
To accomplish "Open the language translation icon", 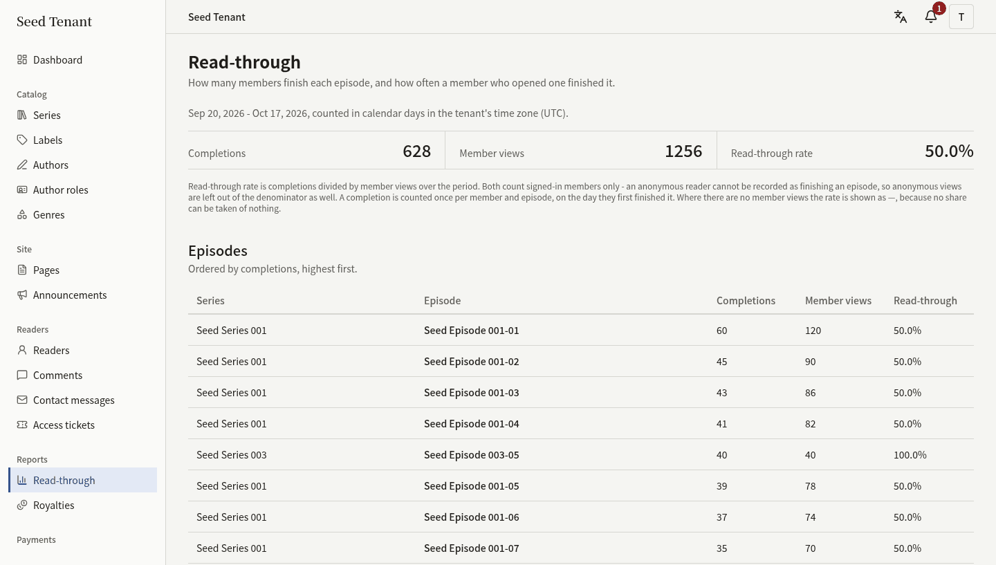I will coord(901,17).
